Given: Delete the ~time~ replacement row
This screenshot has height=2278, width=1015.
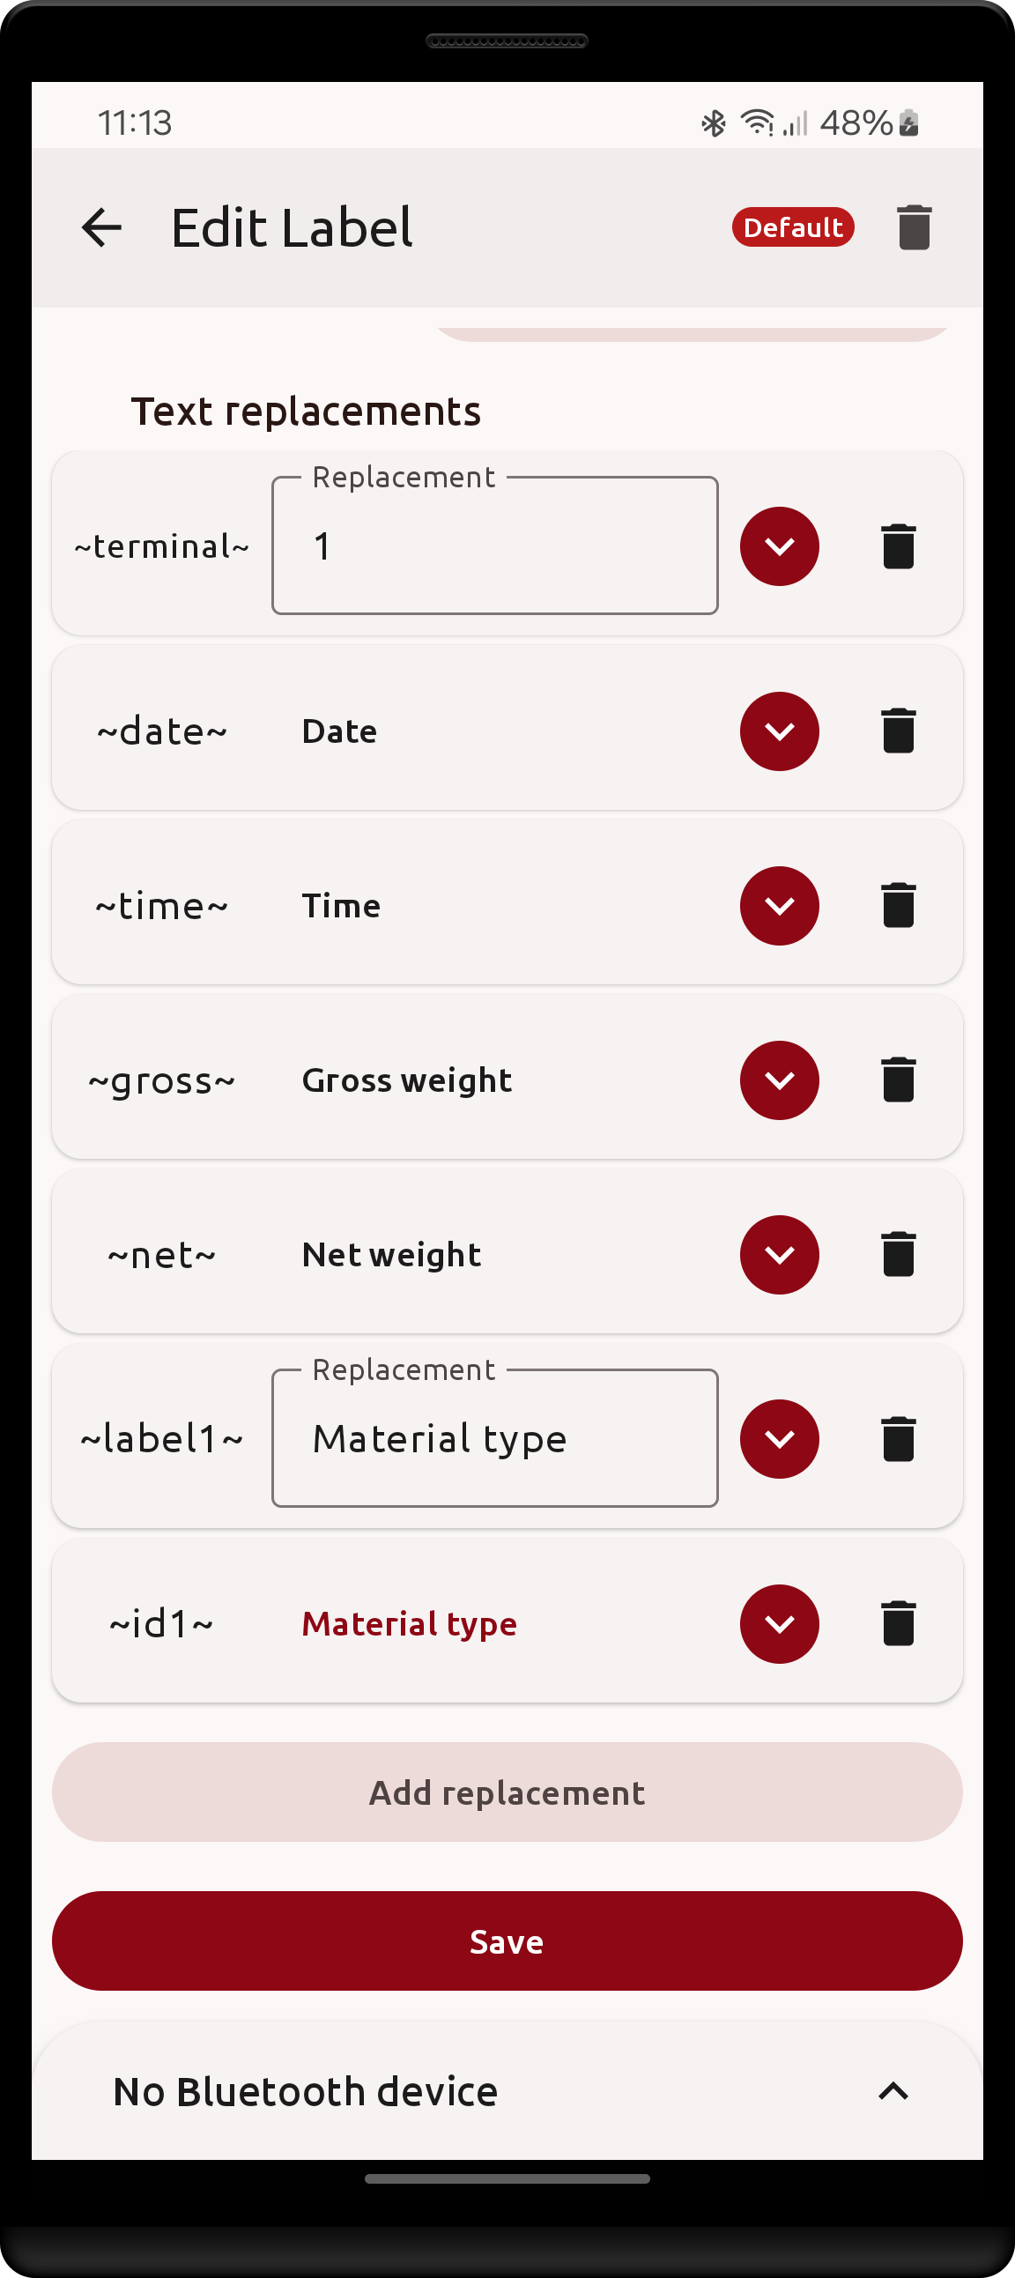Looking at the screenshot, I should pyautogui.click(x=898, y=906).
